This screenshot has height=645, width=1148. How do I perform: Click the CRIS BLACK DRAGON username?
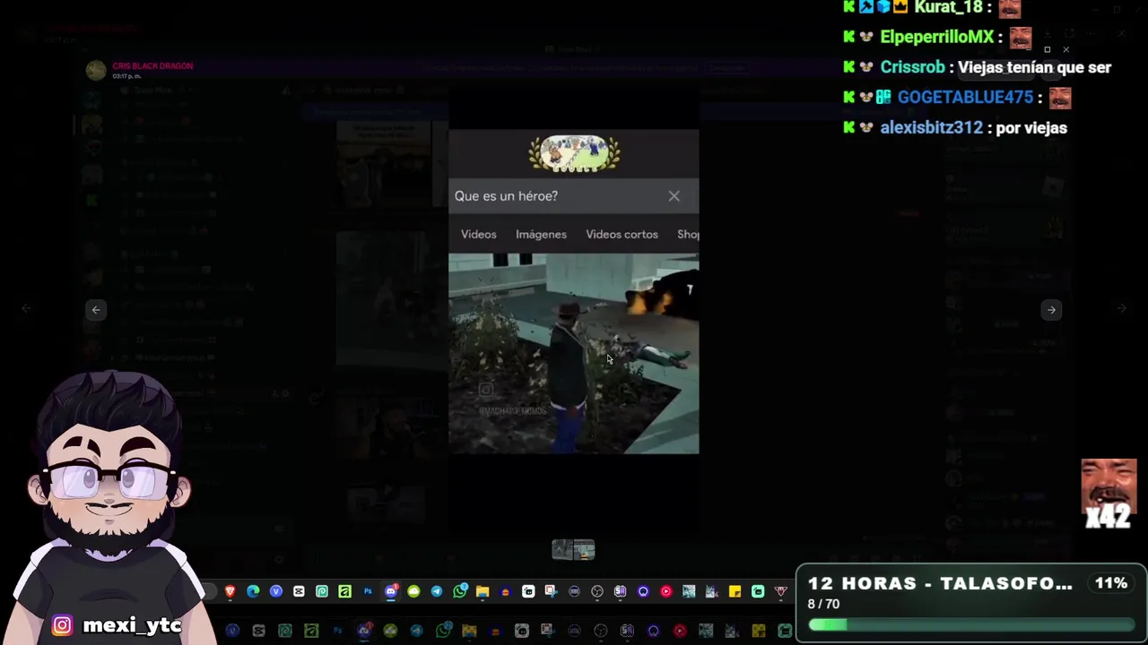(152, 66)
